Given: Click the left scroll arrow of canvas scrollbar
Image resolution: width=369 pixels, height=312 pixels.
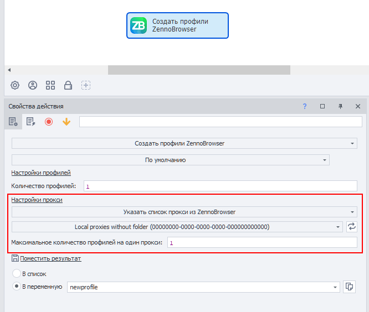Looking at the screenshot, I should pyautogui.click(x=9, y=70).
